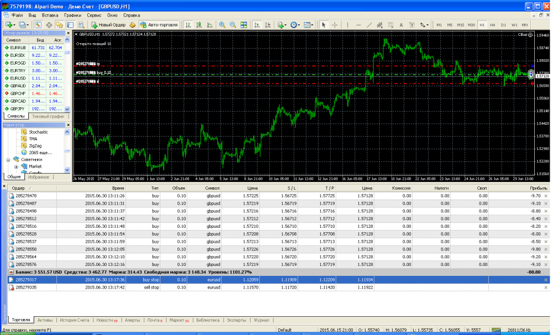Collapse the Советники tree node
Image resolution: width=553 pixels, height=335 pixels.
tap(9, 160)
